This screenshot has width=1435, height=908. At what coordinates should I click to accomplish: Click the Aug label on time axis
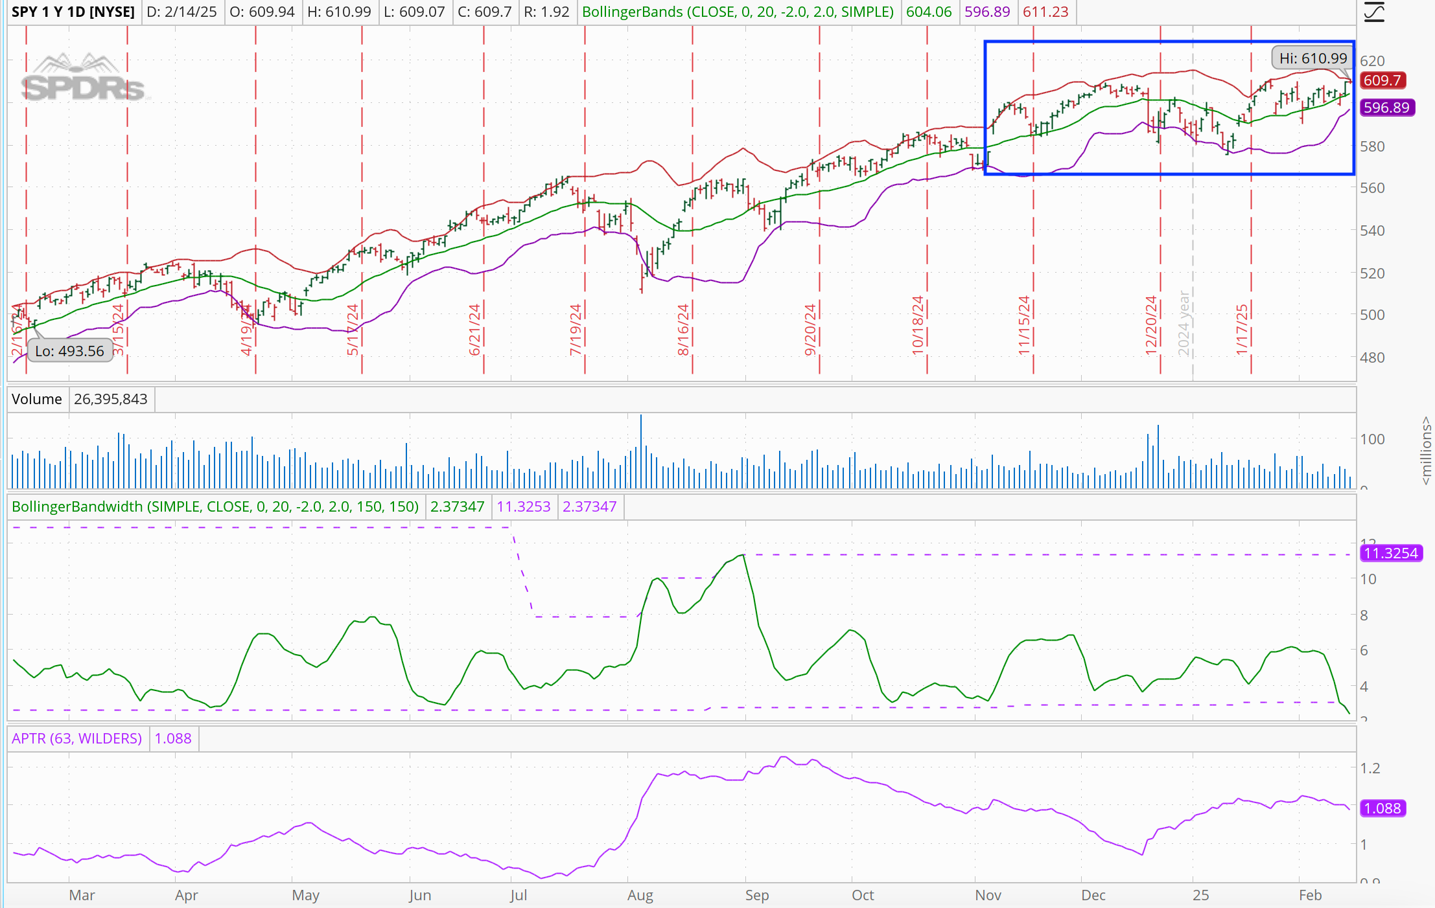(x=640, y=895)
